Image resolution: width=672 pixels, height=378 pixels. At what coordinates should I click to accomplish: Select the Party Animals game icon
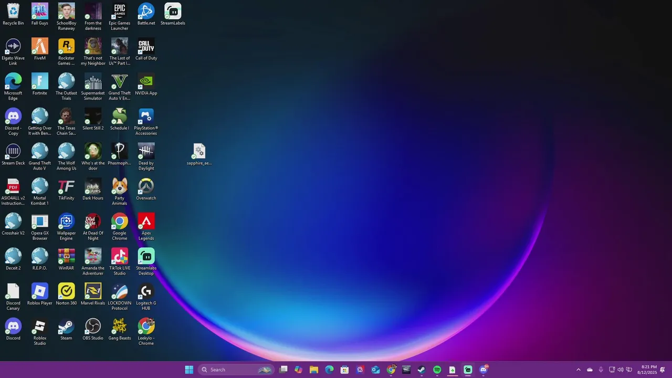click(x=120, y=192)
